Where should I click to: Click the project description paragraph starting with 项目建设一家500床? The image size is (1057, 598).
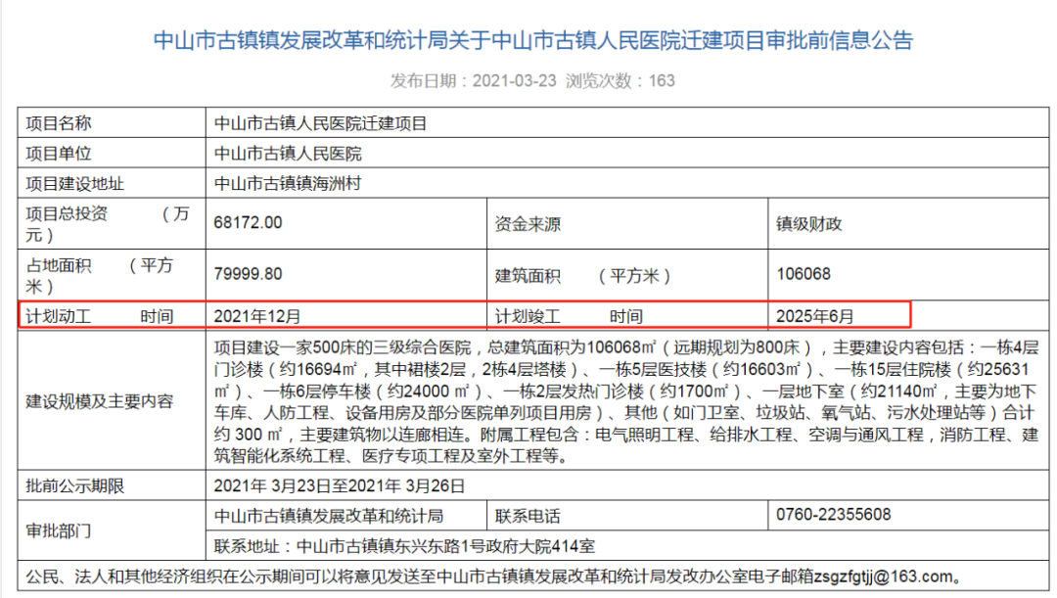[x=626, y=402]
